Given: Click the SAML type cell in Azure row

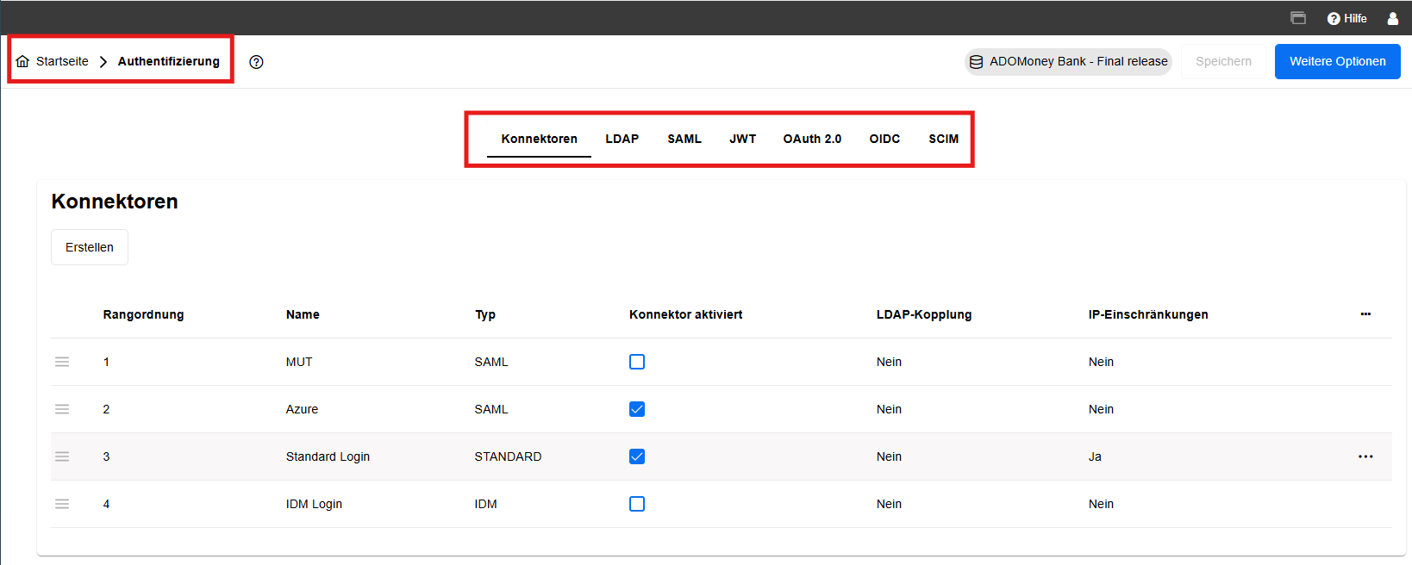Looking at the screenshot, I should coord(491,409).
